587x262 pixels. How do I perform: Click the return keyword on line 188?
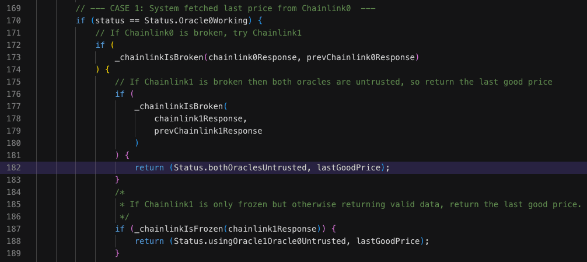tap(149, 241)
